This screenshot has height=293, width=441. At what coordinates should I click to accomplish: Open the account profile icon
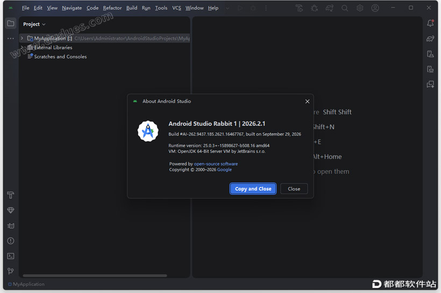(375, 8)
